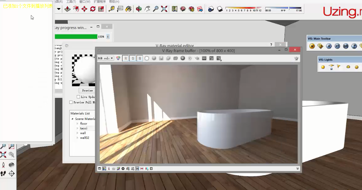Pick the Tape Measure tool
Image resolution: width=362 pixels, height=190 pixels.
pyautogui.click(x=111, y=9)
